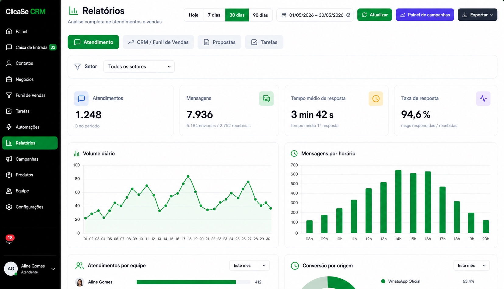Click the Equipe label in sidebar

(22, 191)
